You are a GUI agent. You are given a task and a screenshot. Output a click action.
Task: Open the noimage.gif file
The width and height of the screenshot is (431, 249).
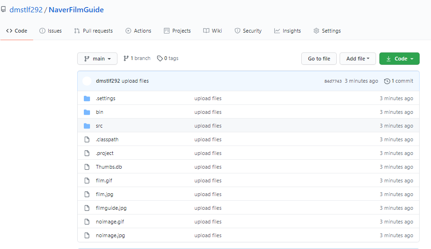click(110, 222)
